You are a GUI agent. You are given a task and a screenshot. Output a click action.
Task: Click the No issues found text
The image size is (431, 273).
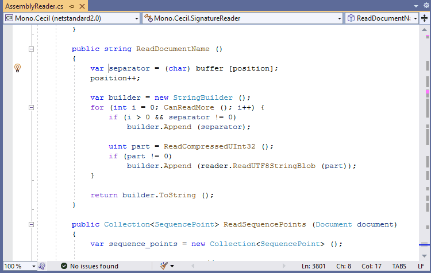(x=94, y=266)
